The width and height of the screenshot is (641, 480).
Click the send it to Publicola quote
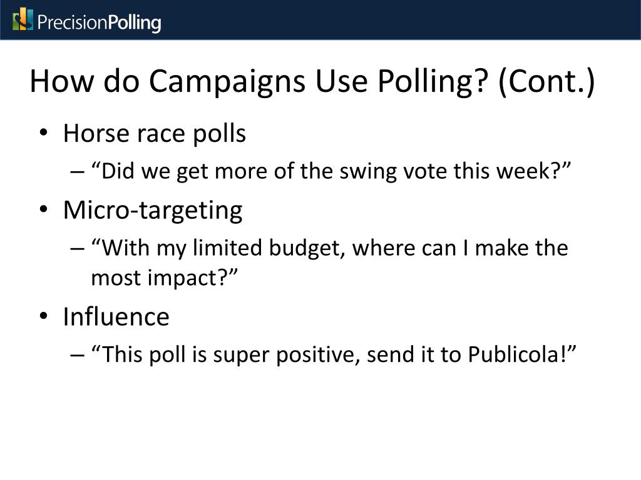click(x=334, y=354)
